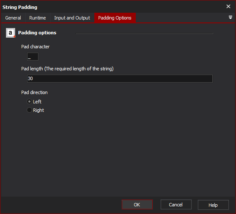236x214 pixels.
Task: Dismiss the dialog with Cancel
Action: pyautogui.click(x=176, y=205)
